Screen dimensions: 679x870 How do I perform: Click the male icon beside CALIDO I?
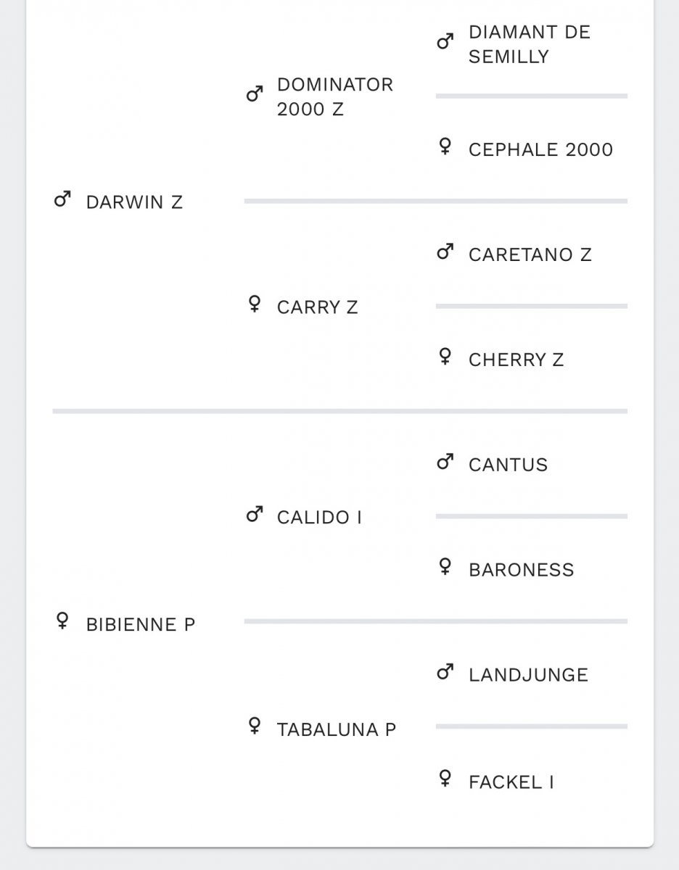point(254,515)
